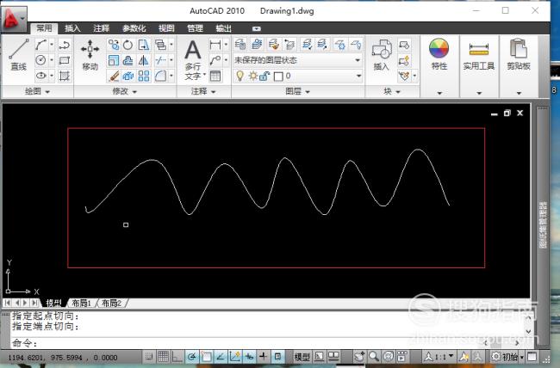Switch to the 参数化 ribbon tab
This screenshot has height=368, width=560.
[x=134, y=28]
